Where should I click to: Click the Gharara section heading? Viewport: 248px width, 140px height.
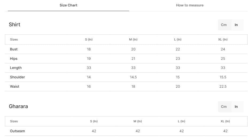[x=18, y=106]
